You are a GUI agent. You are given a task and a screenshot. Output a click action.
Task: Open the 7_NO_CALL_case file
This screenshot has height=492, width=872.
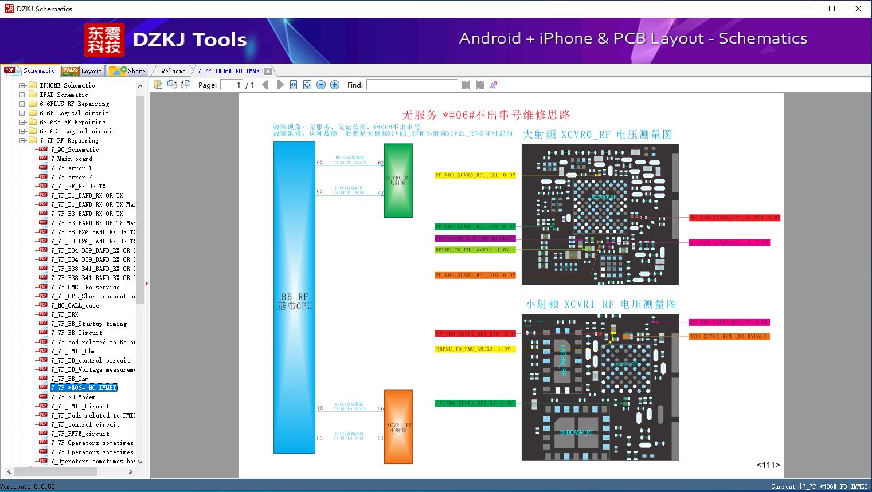tap(75, 305)
